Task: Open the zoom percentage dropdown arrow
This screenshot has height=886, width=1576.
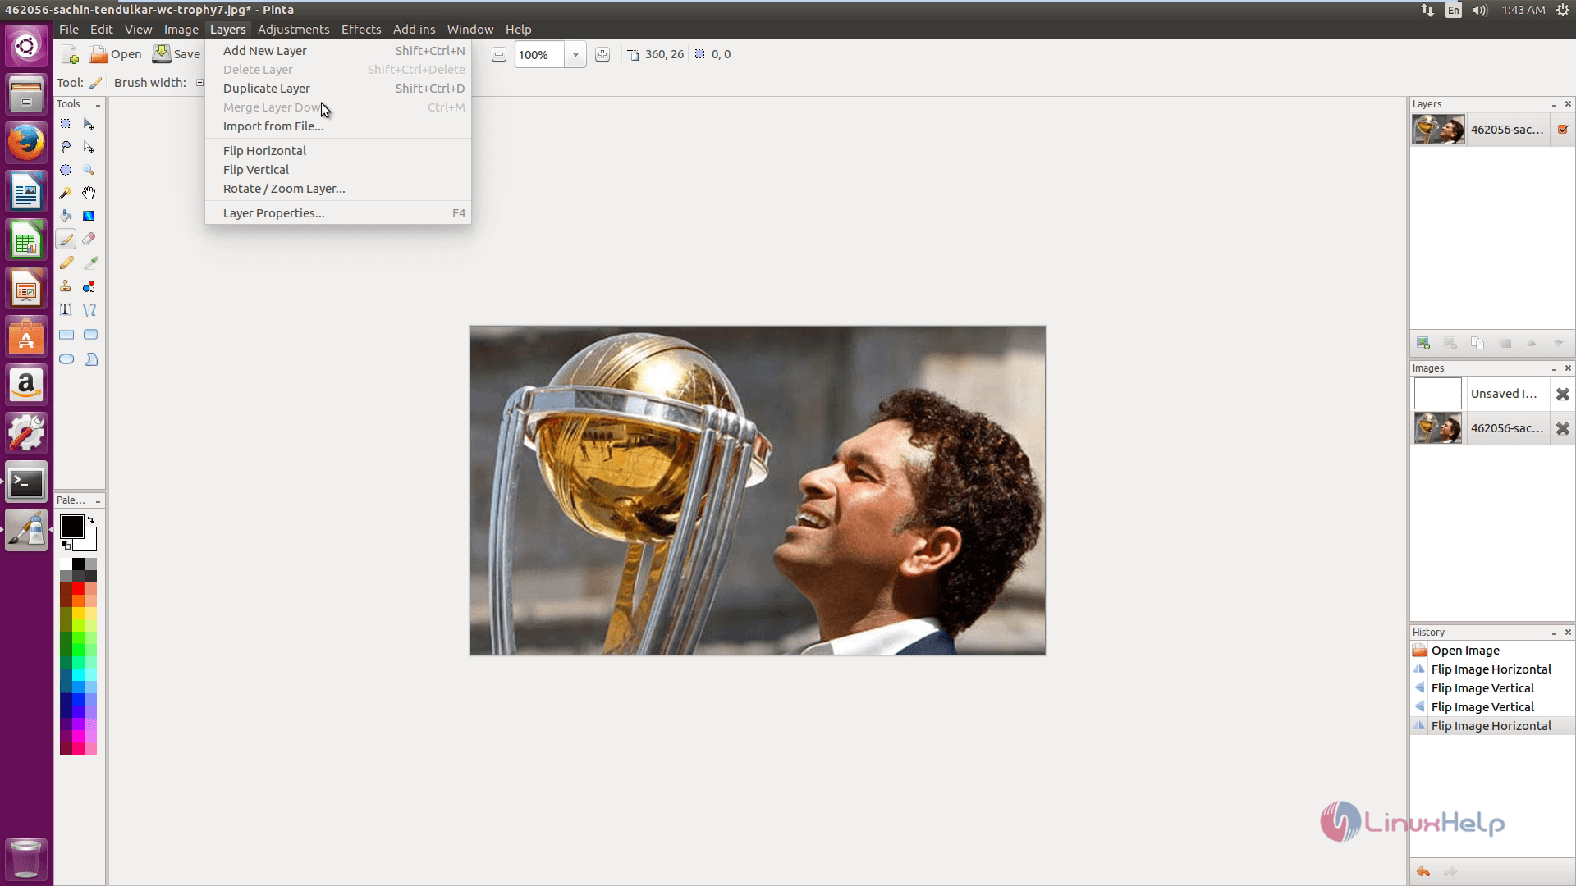Action: click(x=575, y=55)
